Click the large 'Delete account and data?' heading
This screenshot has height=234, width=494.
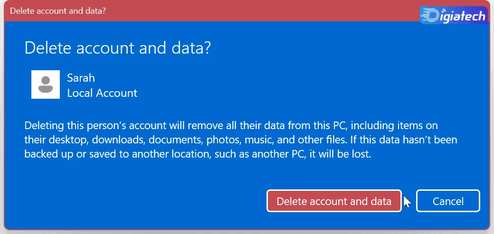(117, 48)
